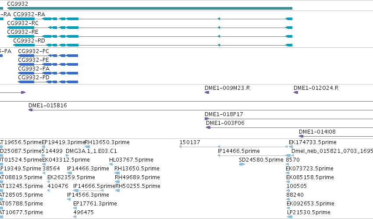
Task: Select the AT13245.5prime EST label
Action: point(21,187)
